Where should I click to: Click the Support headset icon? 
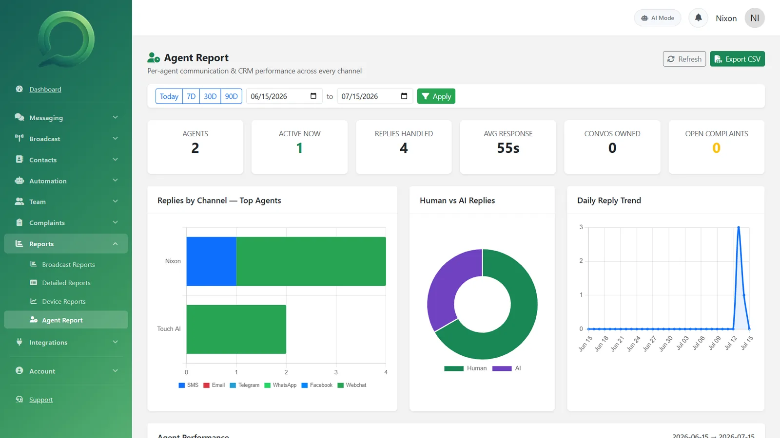point(19,400)
